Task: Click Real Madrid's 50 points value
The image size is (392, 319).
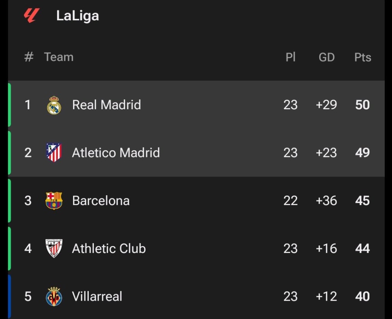Action: (x=363, y=105)
